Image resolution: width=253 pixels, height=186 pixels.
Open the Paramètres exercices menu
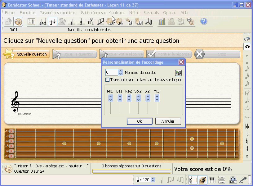[58, 13]
